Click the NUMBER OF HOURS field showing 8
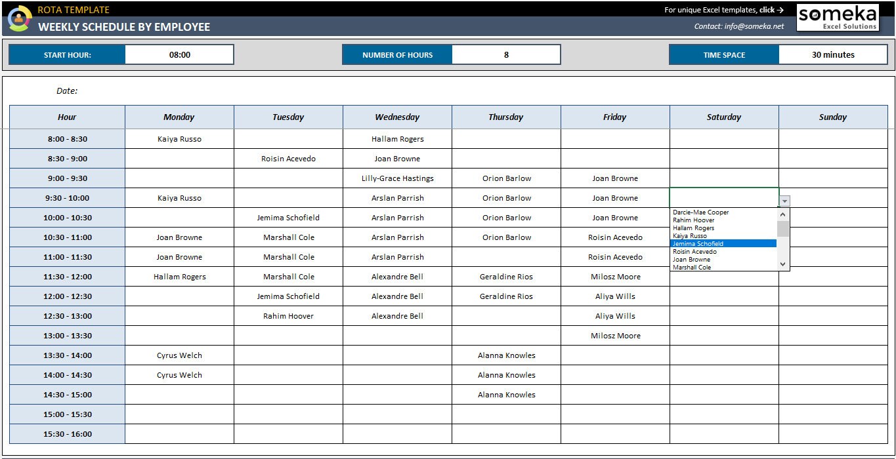This screenshot has height=459, width=896. click(505, 54)
